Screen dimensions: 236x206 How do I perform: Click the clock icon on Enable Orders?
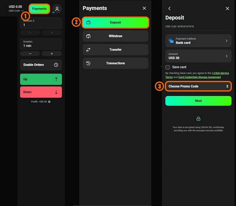(56, 65)
